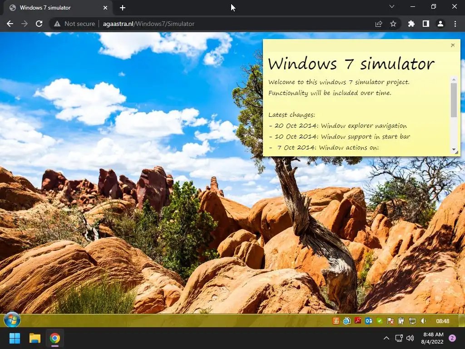Viewport: 465px width, 349px height.
Task: Click the sticky note resize grip
Action: tap(456, 152)
